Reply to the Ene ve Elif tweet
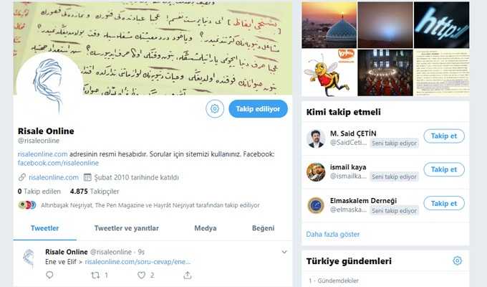This screenshot has width=487, height=287. (x=49, y=275)
